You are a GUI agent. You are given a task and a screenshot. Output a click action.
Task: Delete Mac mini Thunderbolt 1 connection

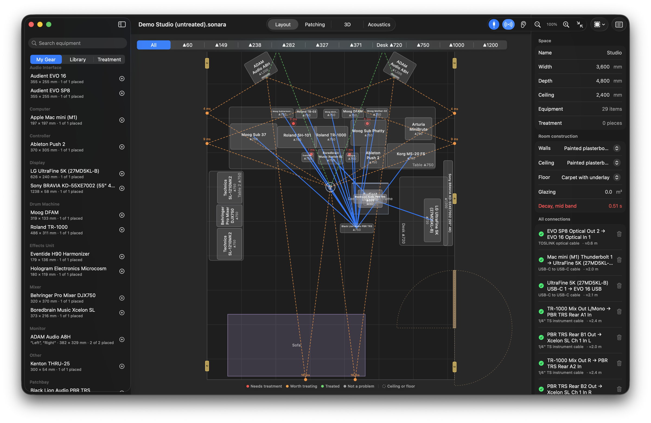pyautogui.click(x=619, y=260)
